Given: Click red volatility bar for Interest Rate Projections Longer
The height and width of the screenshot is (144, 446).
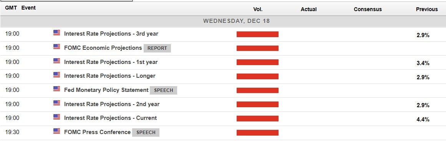Looking at the screenshot, I should [x=257, y=76].
